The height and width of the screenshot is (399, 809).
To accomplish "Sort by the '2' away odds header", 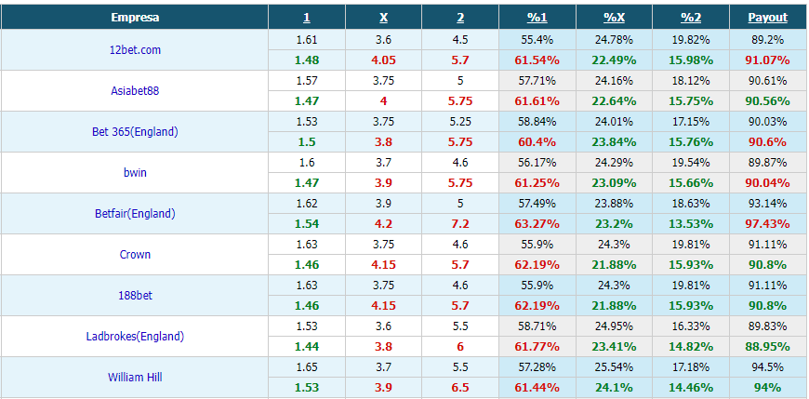I will pyautogui.click(x=460, y=18).
